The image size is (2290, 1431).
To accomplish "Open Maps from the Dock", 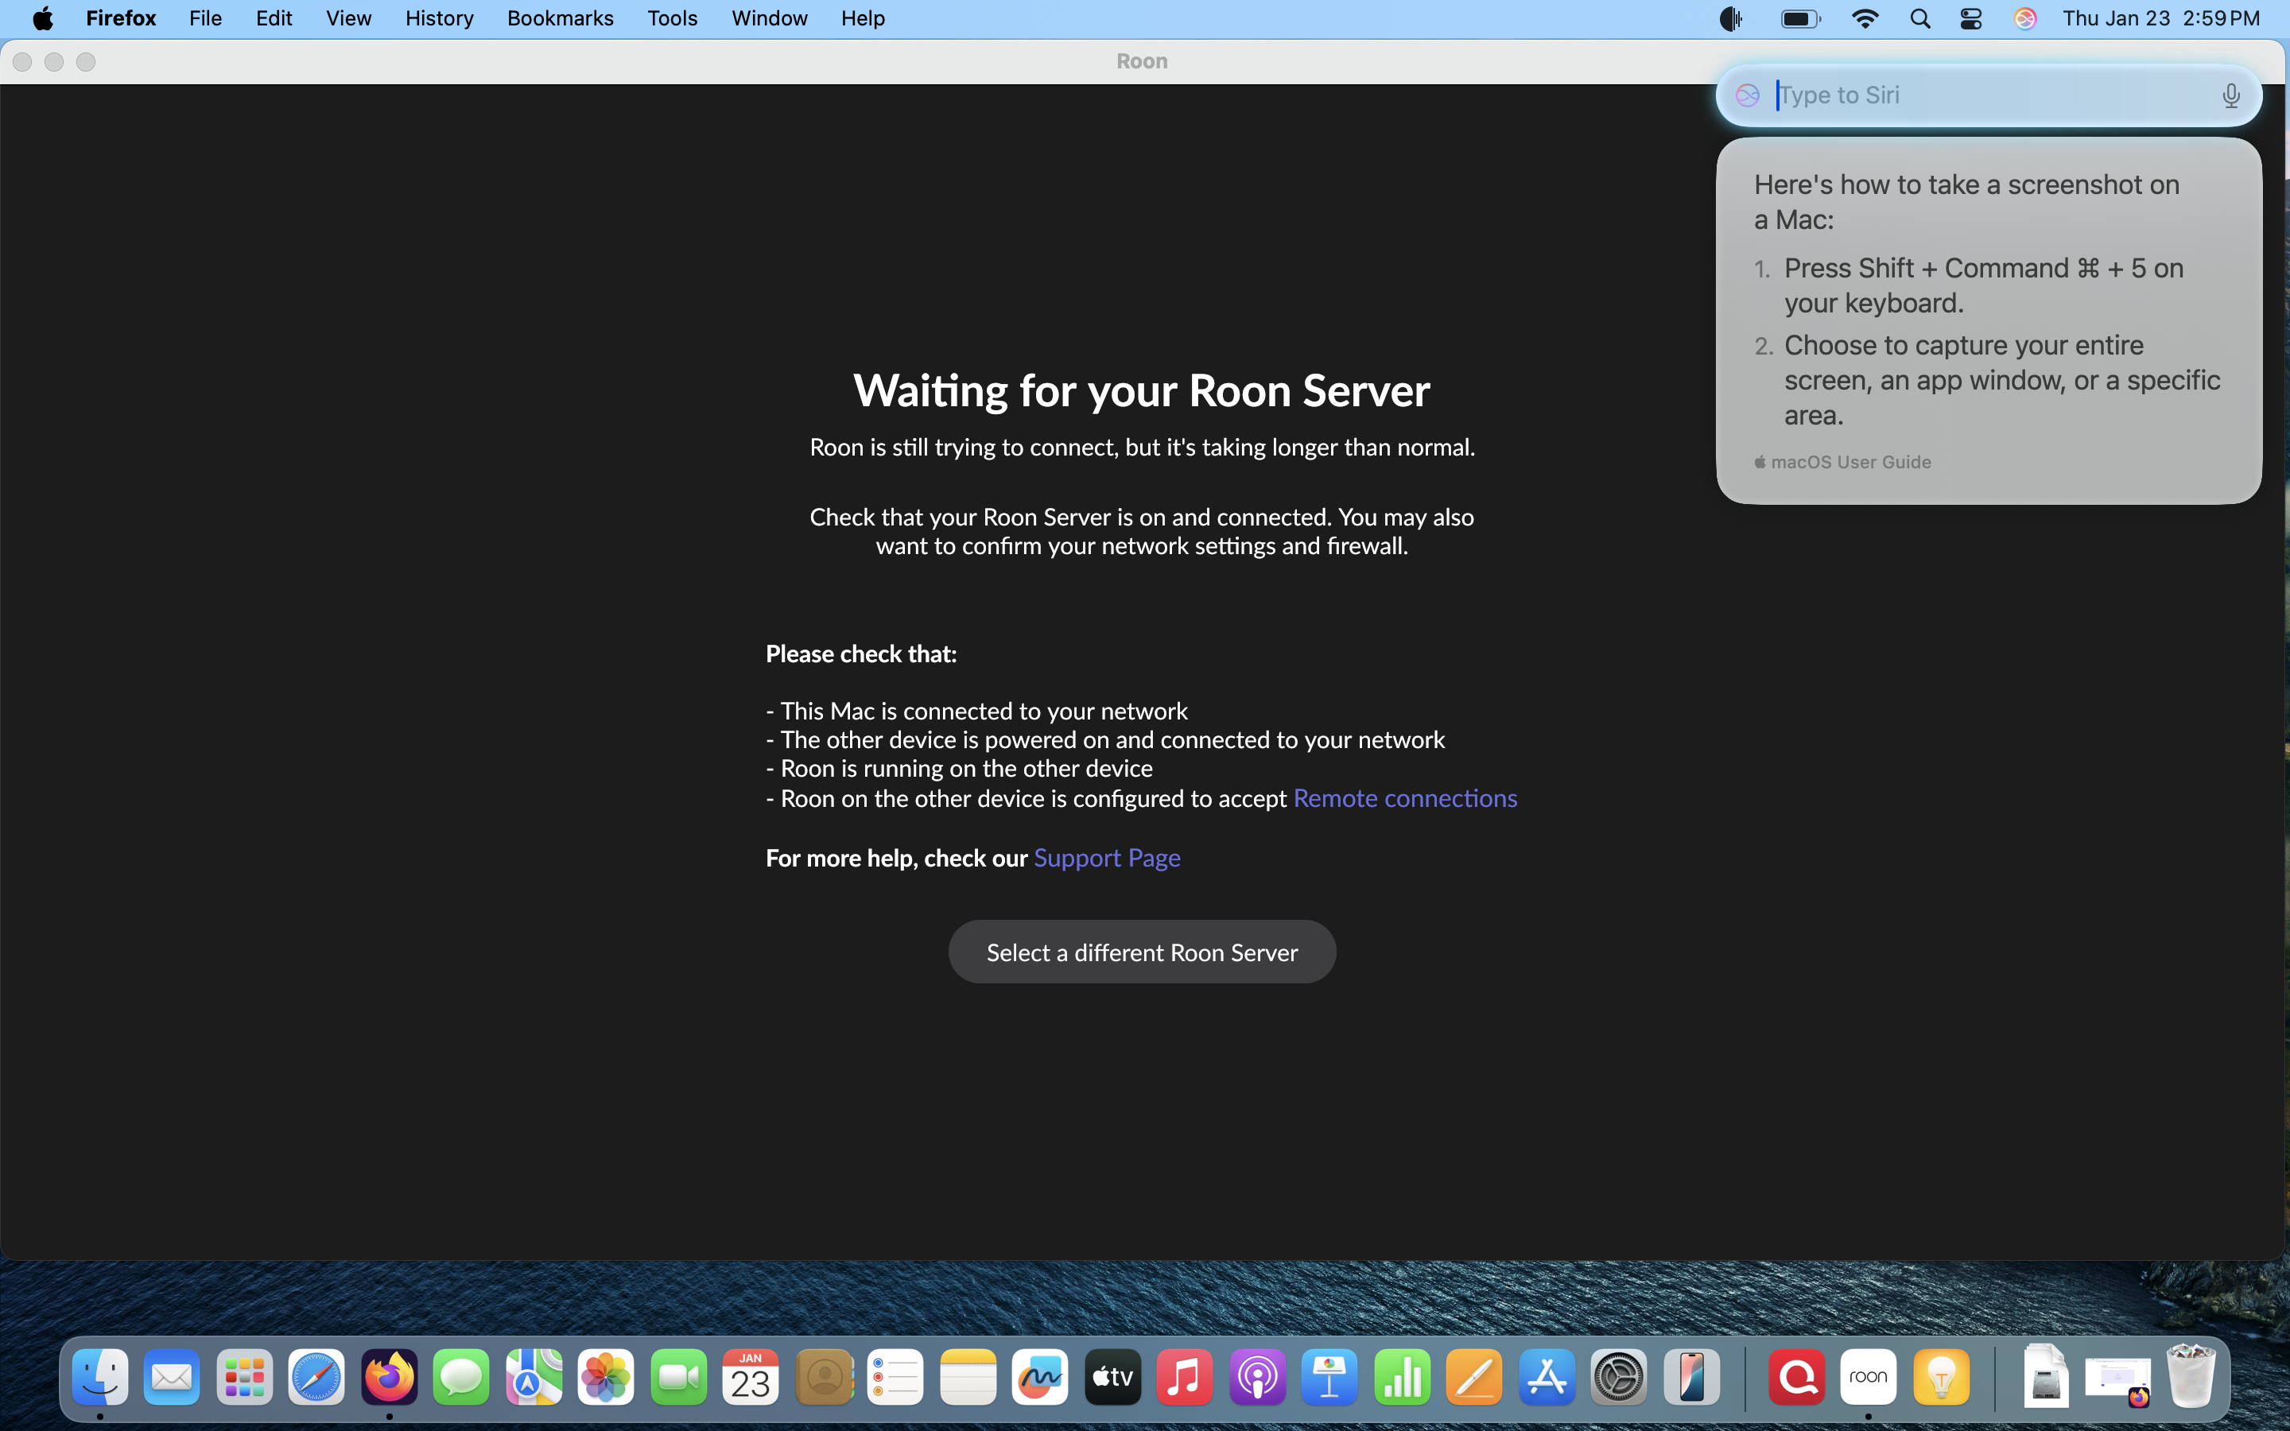I will coord(534,1376).
